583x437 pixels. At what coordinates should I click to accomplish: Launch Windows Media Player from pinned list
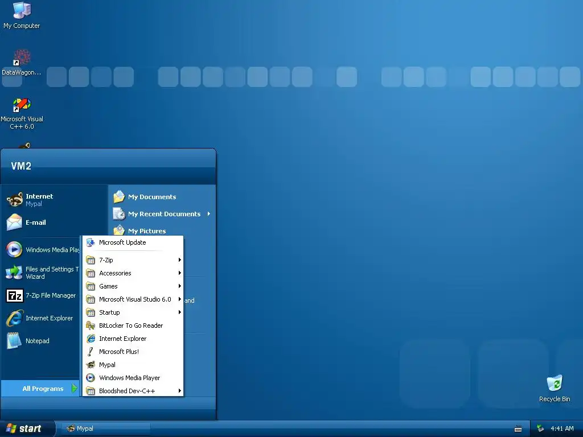coord(42,249)
